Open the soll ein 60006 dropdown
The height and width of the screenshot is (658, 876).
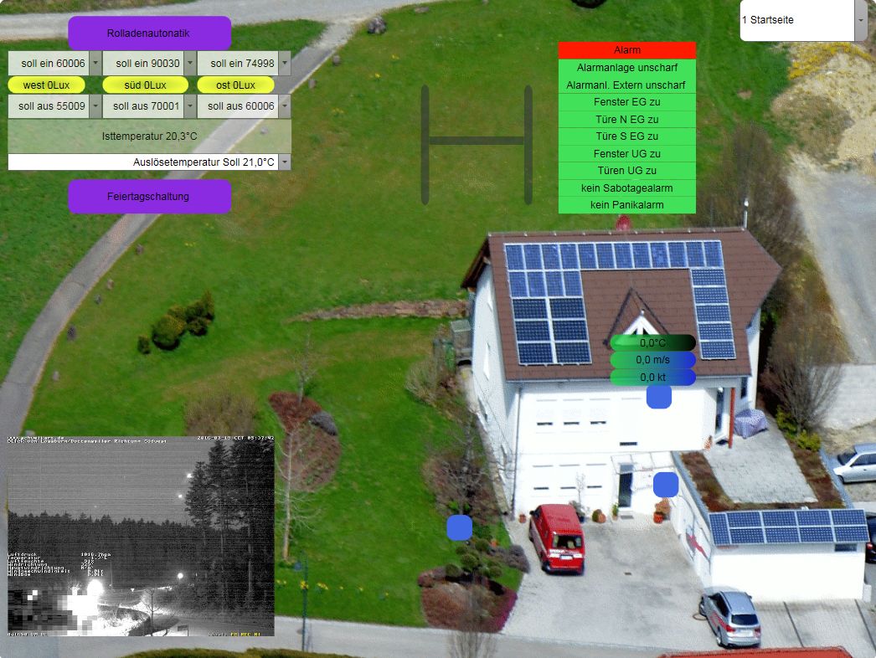tap(95, 63)
